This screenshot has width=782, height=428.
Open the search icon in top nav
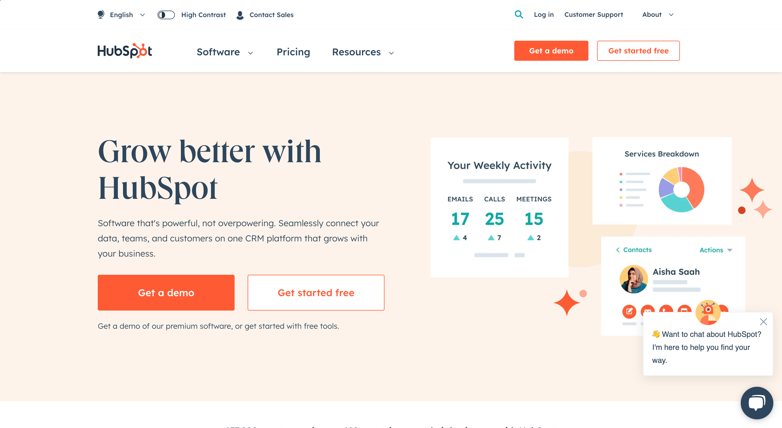[x=519, y=14]
